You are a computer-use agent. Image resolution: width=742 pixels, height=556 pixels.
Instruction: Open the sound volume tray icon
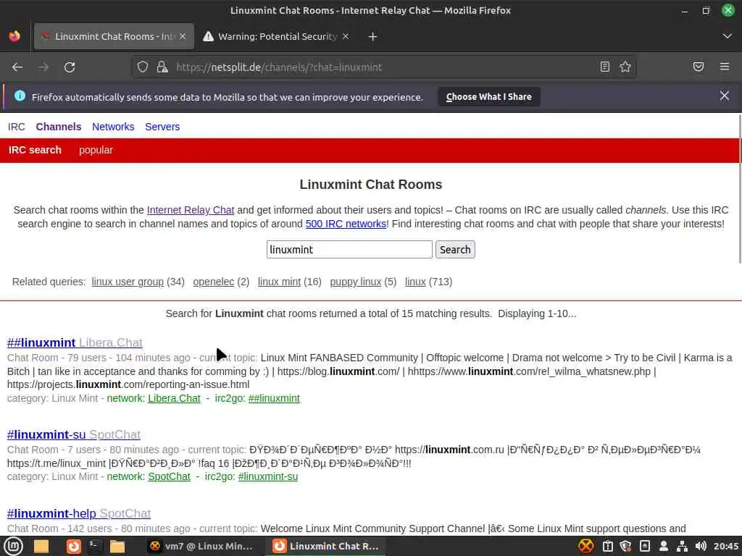click(701, 546)
